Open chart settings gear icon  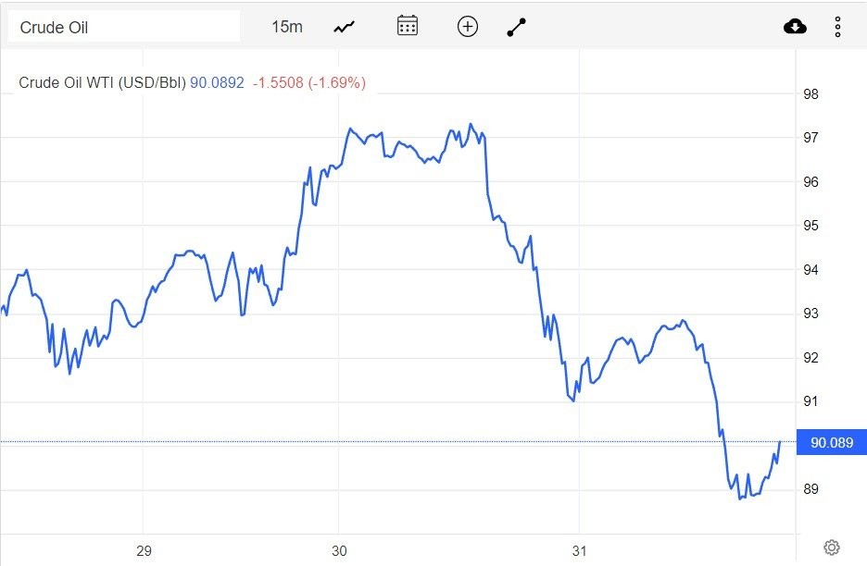(x=831, y=548)
